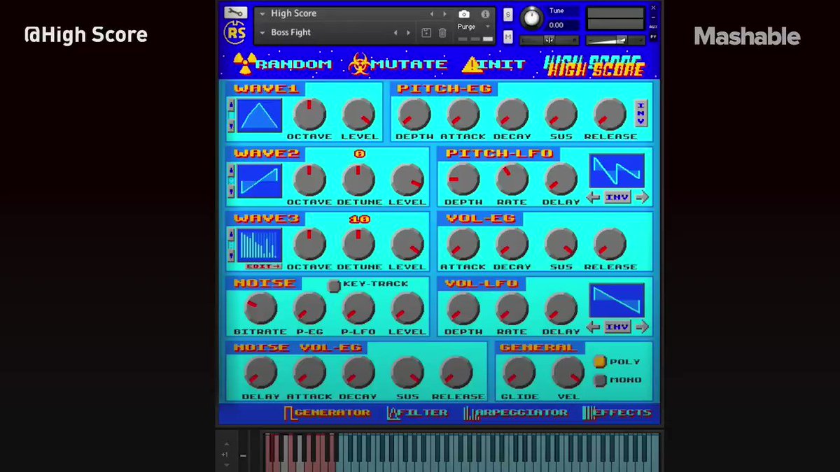Select previous Pitch-LFO waveform with left arrow
This screenshot has height=472, width=840.
pos(593,197)
